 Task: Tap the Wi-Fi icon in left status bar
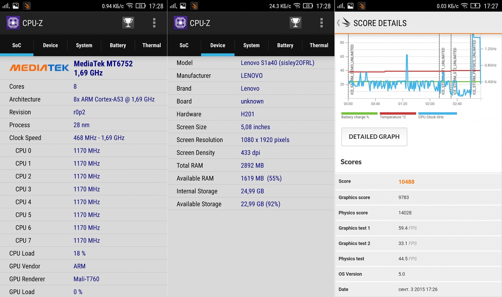point(130,6)
